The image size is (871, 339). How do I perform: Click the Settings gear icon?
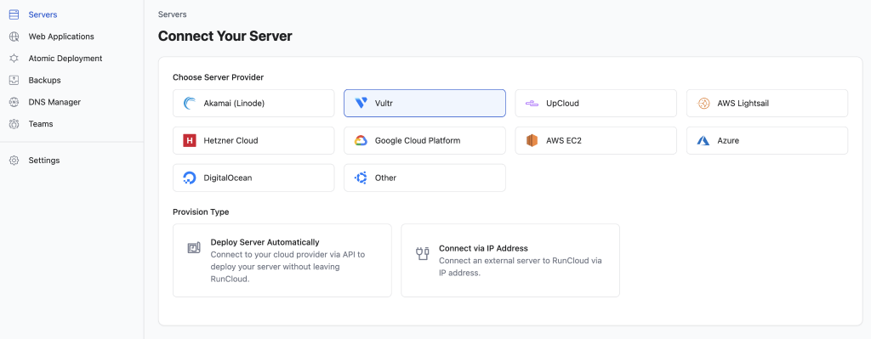(14, 161)
